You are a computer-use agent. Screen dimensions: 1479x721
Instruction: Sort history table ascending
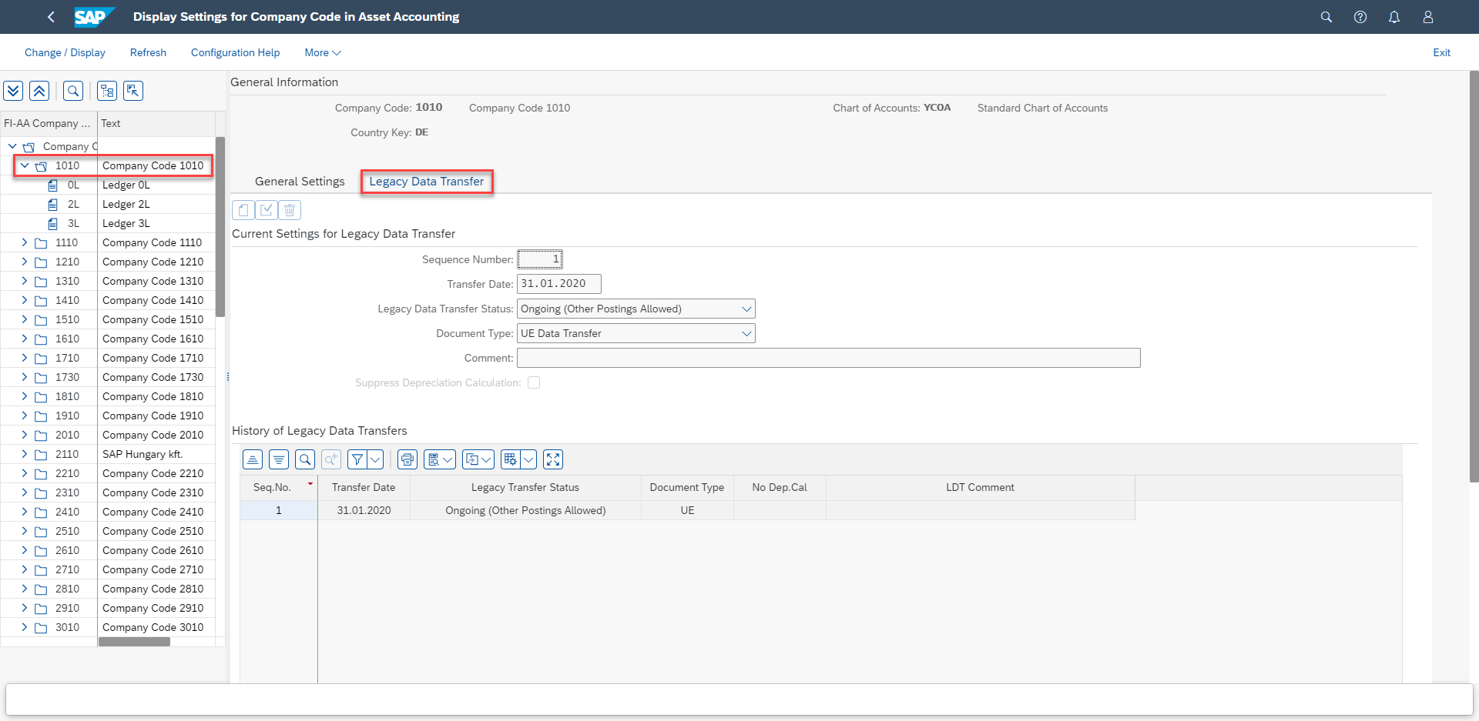pos(253,459)
